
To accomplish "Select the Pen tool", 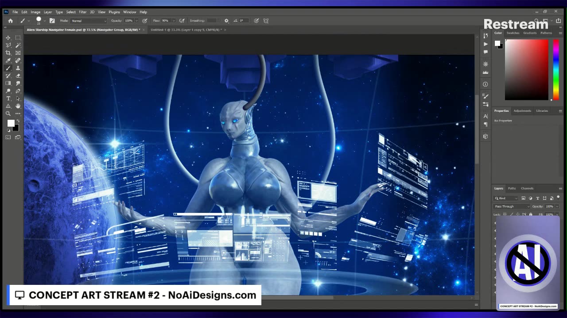I will (x=18, y=91).
